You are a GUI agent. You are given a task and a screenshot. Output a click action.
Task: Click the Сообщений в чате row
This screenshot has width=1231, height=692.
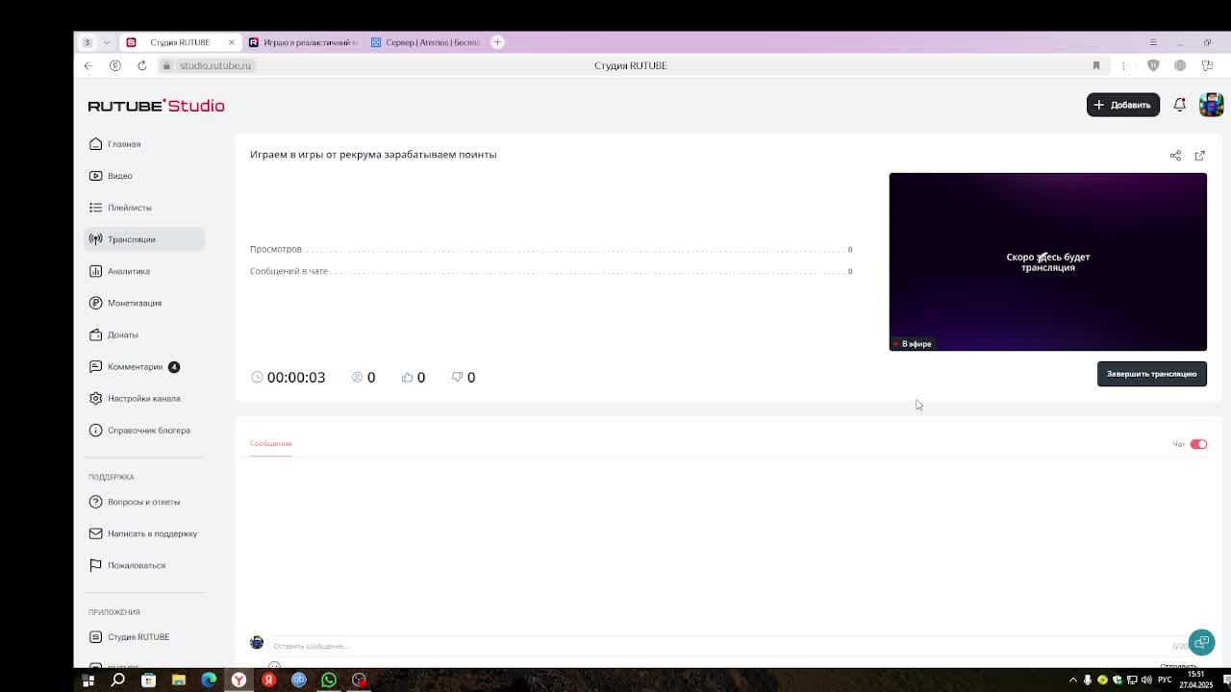click(x=551, y=271)
